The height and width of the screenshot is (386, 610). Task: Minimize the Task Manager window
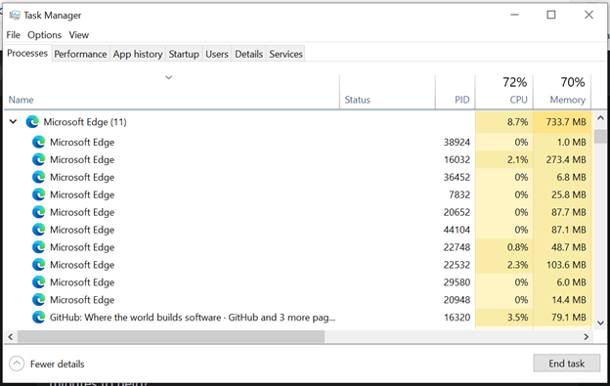click(x=514, y=15)
